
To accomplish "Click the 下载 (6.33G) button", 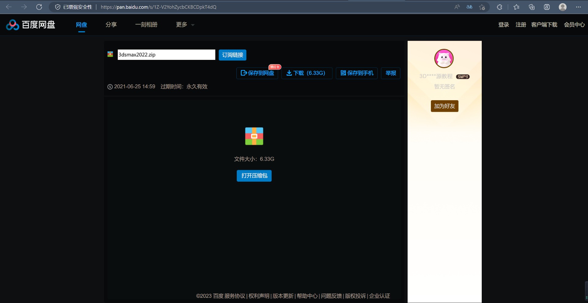I will tap(307, 73).
